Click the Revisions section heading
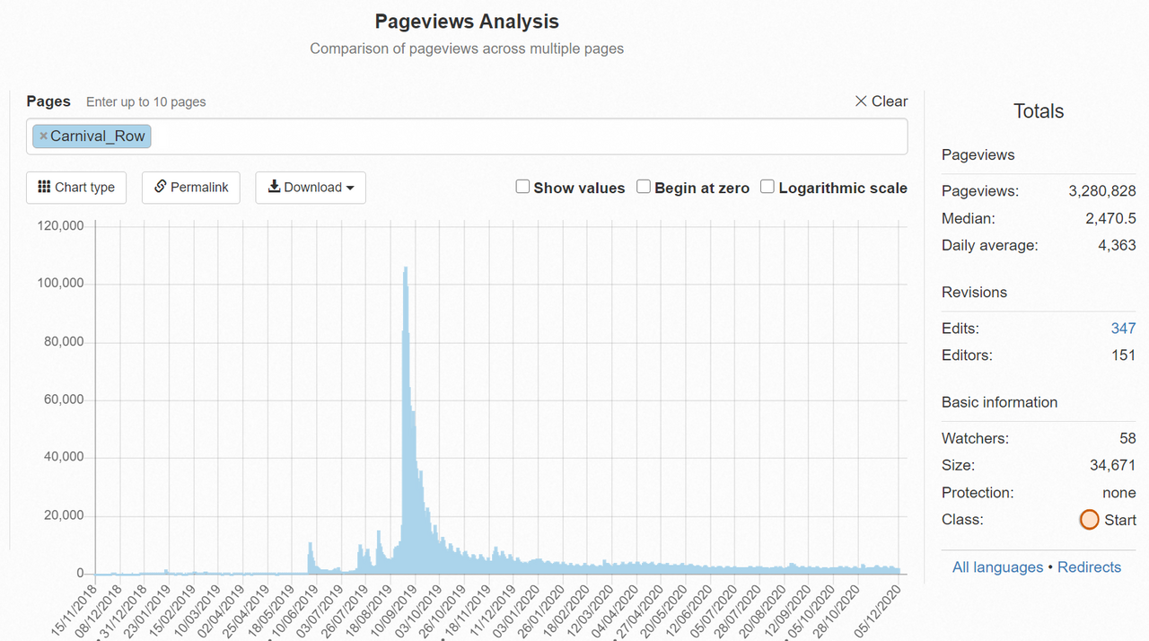 (974, 293)
